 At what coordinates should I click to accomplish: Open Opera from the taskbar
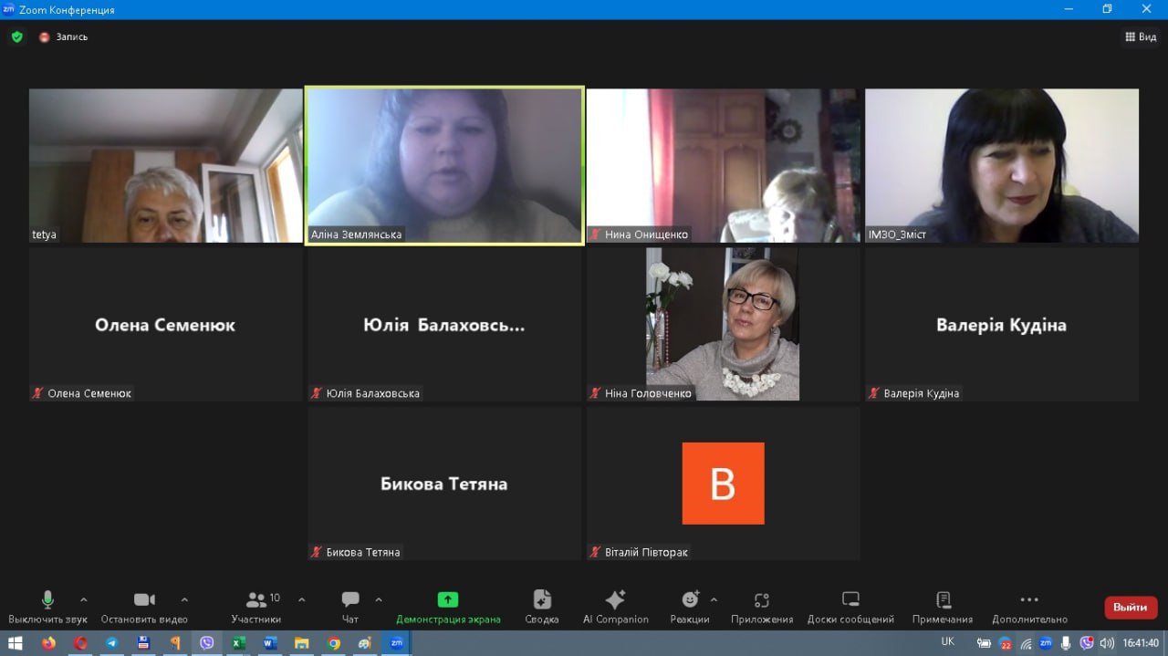click(x=80, y=643)
